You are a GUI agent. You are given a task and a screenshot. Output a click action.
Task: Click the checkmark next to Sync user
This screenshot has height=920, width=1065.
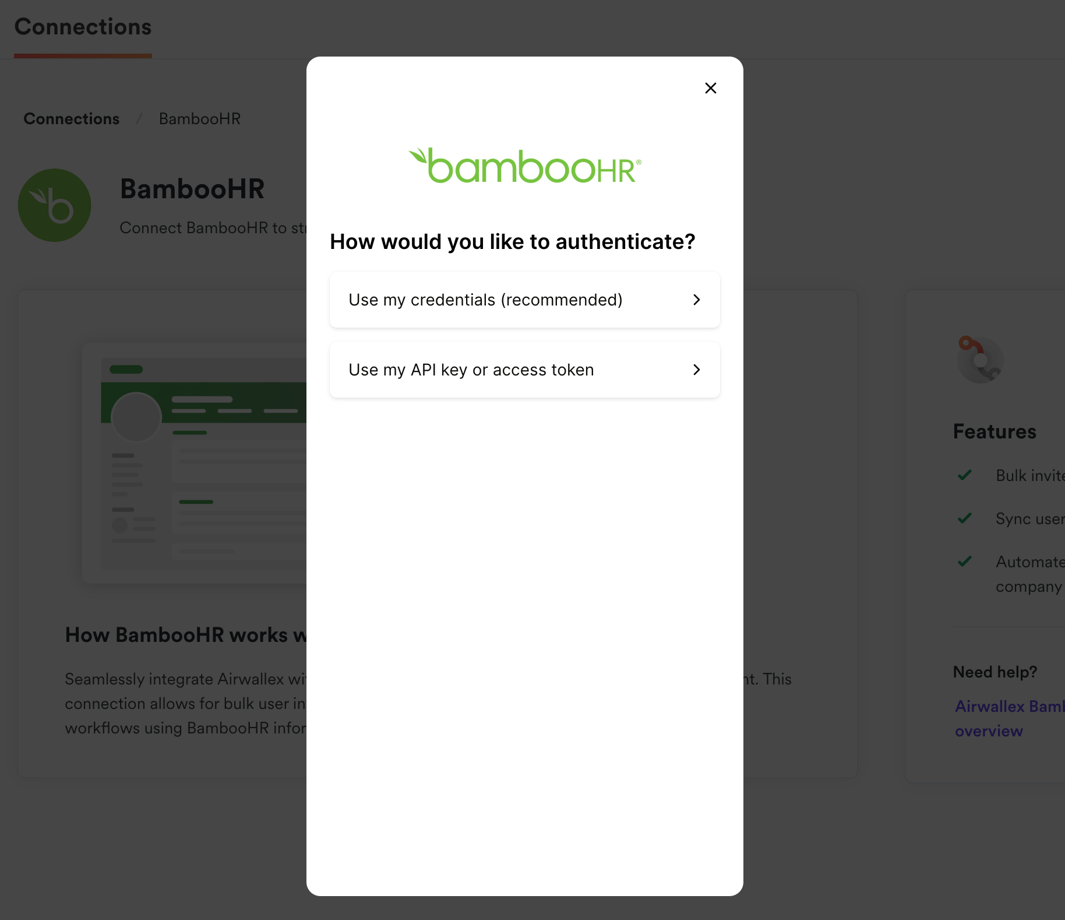tap(965, 518)
